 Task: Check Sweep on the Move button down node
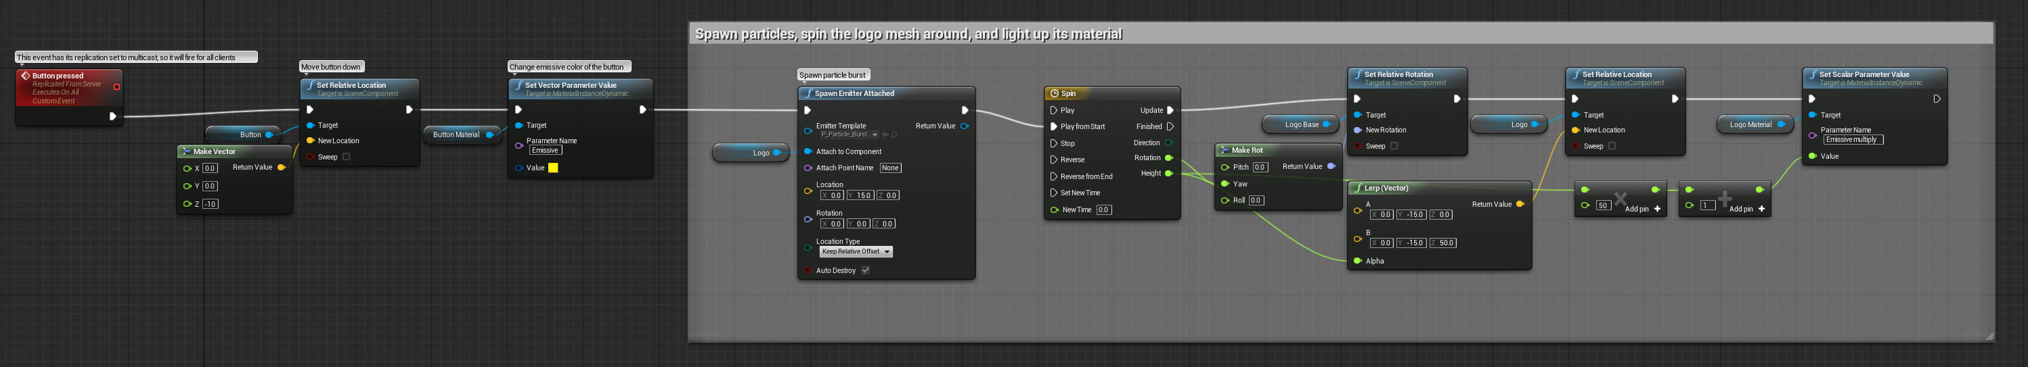pyautogui.click(x=347, y=157)
